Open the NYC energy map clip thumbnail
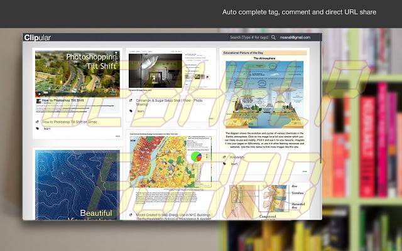This screenshot has width=402, height=251. pos(171,162)
